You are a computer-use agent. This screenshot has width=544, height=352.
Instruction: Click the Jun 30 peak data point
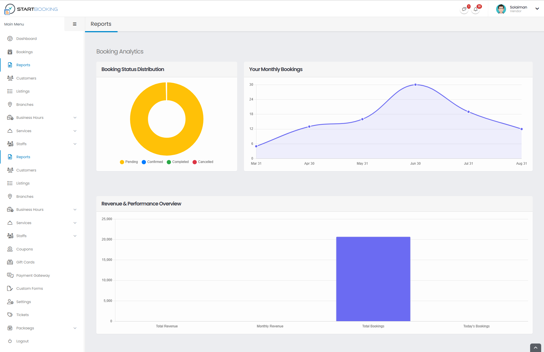(415, 85)
